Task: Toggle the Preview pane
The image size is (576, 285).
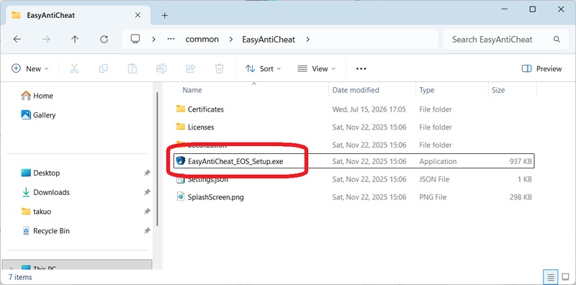Action: coord(541,68)
